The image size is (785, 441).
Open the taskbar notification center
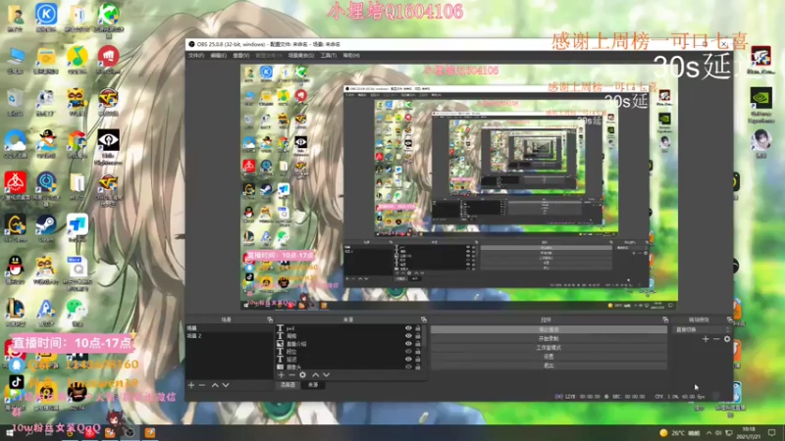(x=772, y=433)
